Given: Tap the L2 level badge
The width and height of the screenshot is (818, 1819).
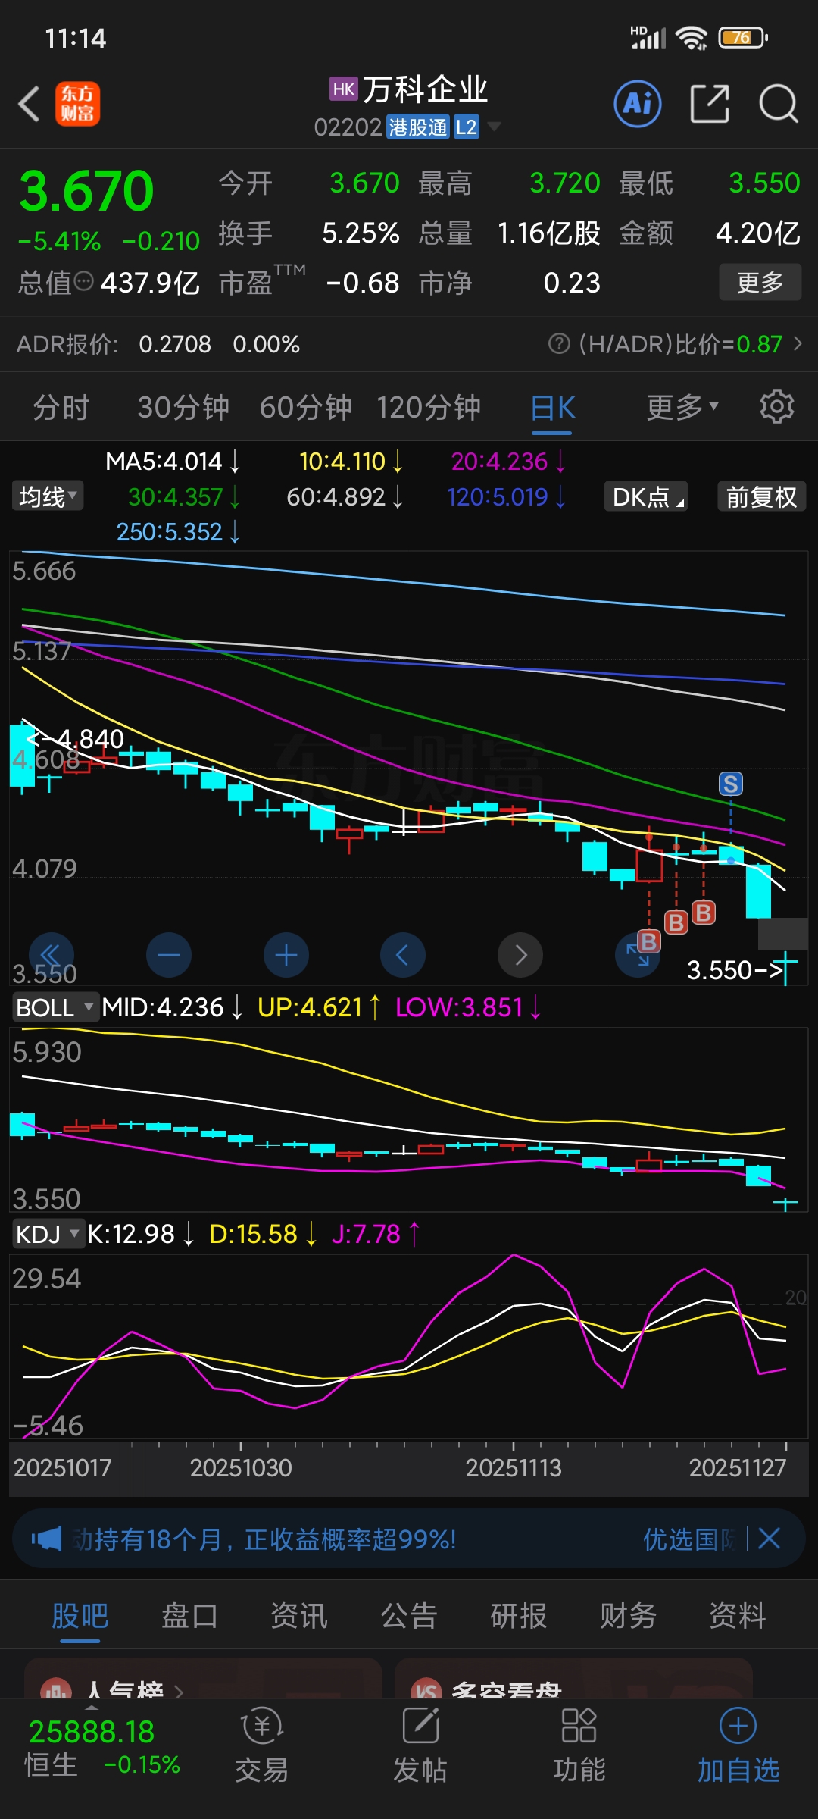Looking at the screenshot, I should tap(467, 127).
